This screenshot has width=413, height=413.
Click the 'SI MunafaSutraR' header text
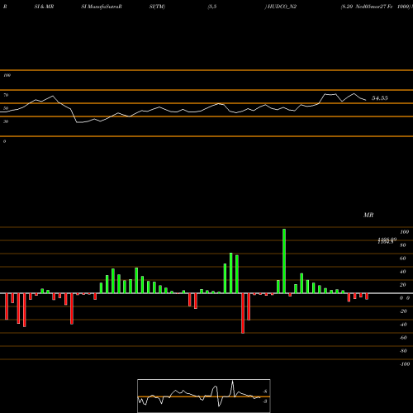102,7
